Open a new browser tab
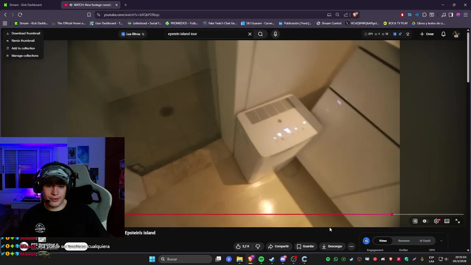The image size is (471, 265). point(125,5)
